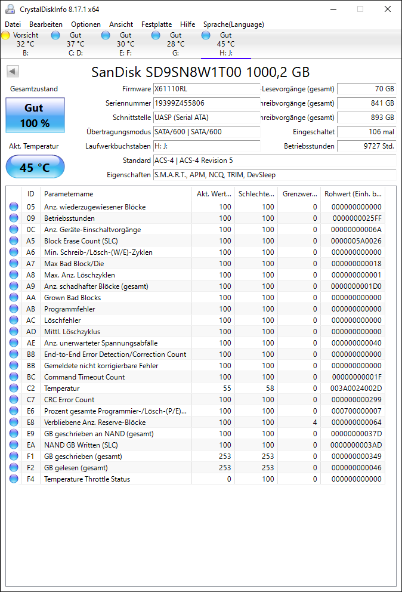Click the Parametername column header
The image size is (402, 592).
click(x=116, y=194)
